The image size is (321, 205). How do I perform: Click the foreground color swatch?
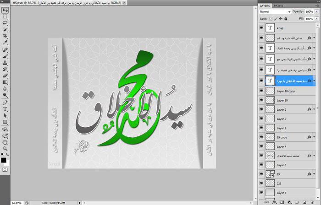point(4,160)
